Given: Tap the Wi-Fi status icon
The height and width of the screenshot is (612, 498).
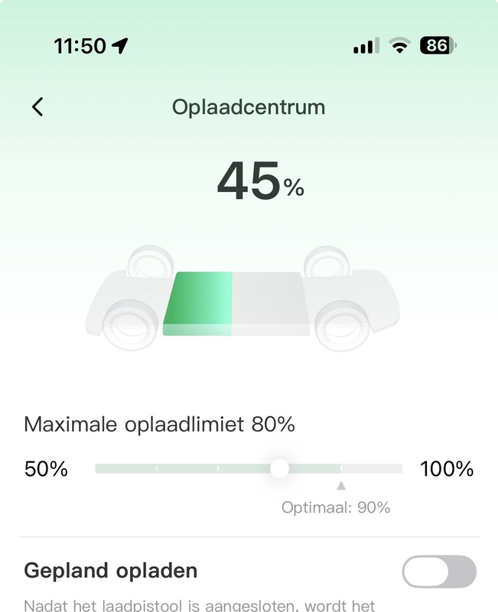Looking at the screenshot, I should point(399,46).
